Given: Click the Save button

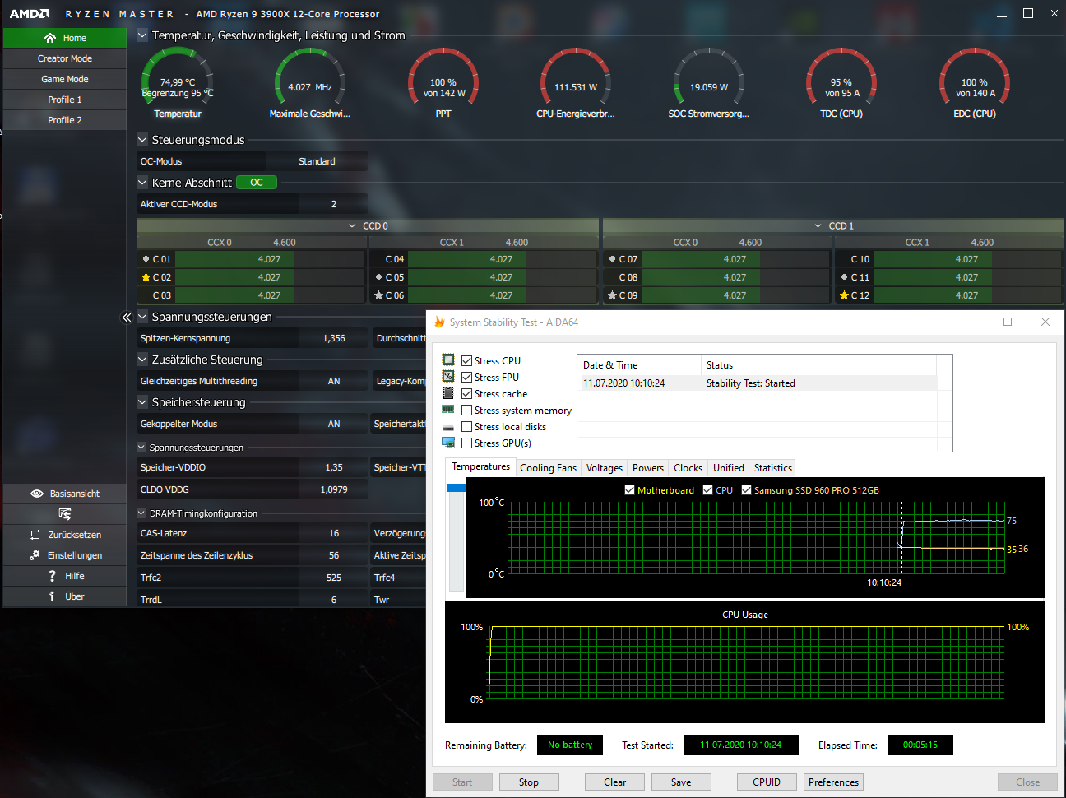Looking at the screenshot, I should click(x=681, y=782).
